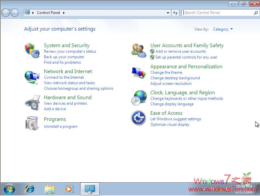Click inside the Search Control Panel field
260x196 pixels.
pos(217,13)
